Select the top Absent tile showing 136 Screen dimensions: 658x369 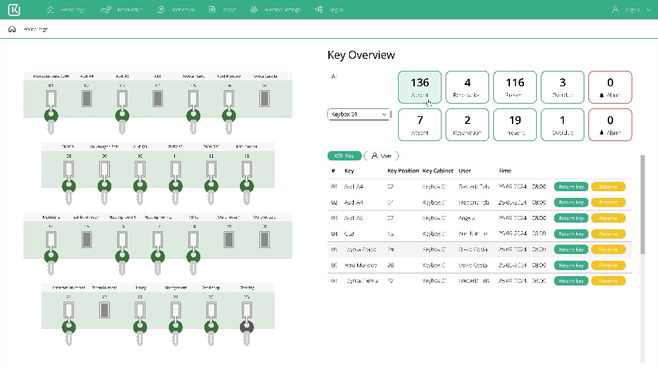419,88
